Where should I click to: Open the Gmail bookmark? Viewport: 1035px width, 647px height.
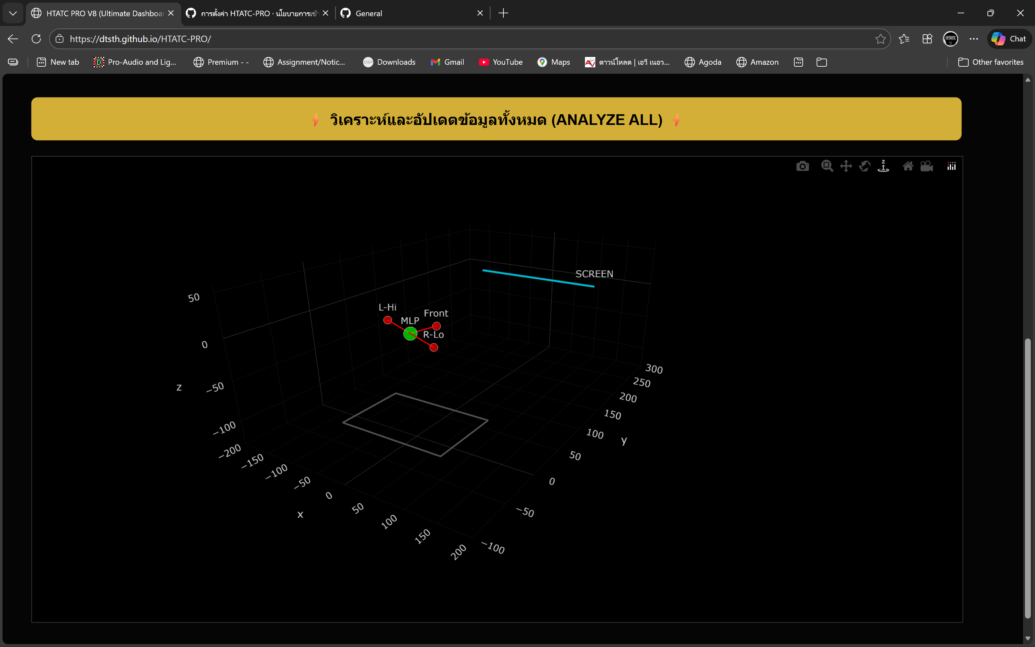coord(447,62)
